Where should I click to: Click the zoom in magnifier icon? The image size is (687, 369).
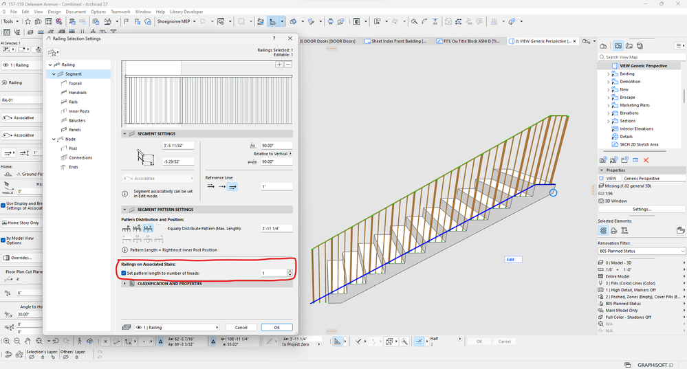[x=7, y=341]
